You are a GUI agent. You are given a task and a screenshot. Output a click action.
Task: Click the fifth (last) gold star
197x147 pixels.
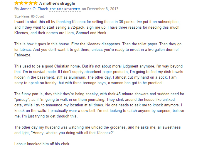[x=35, y=3]
